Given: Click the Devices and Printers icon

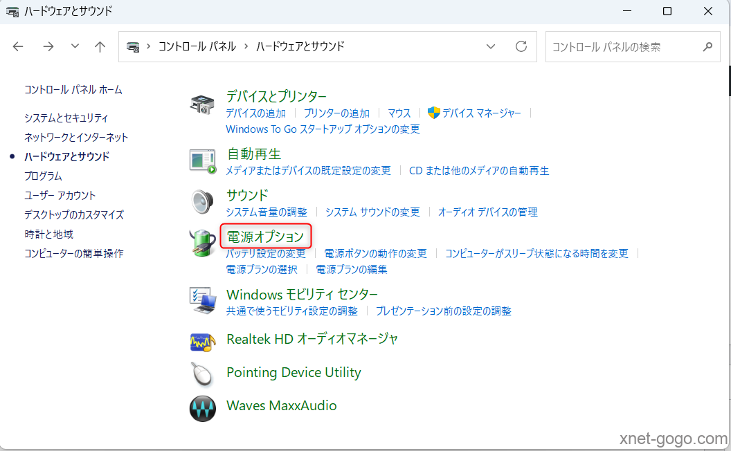Looking at the screenshot, I should pyautogui.click(x=202, y=104).
